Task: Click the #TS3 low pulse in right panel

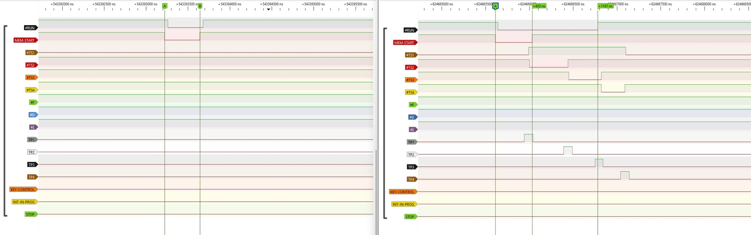Action: tap(585, 76)
